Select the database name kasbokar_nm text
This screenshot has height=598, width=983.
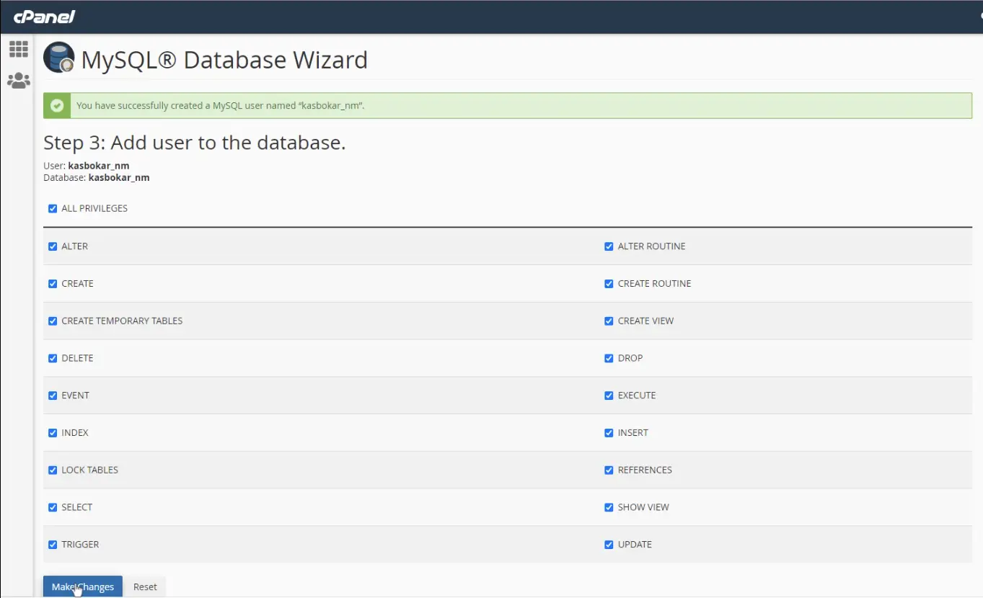click(119, 177)
